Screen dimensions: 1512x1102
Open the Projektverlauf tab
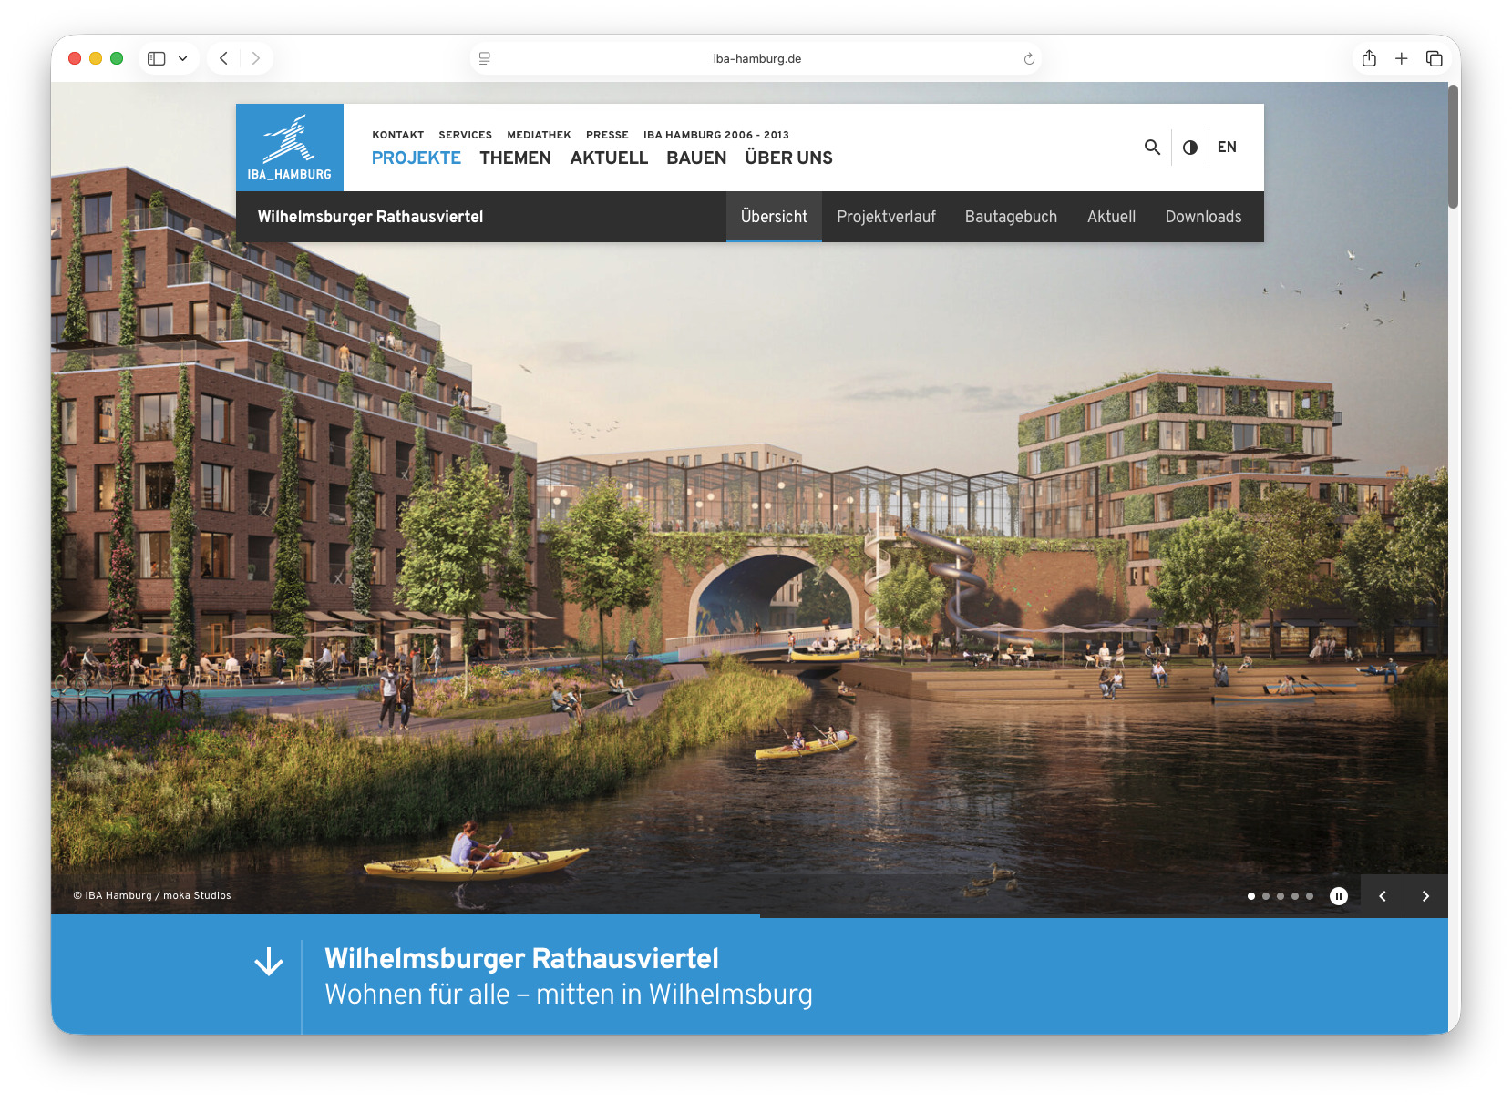tap(886, 217)
